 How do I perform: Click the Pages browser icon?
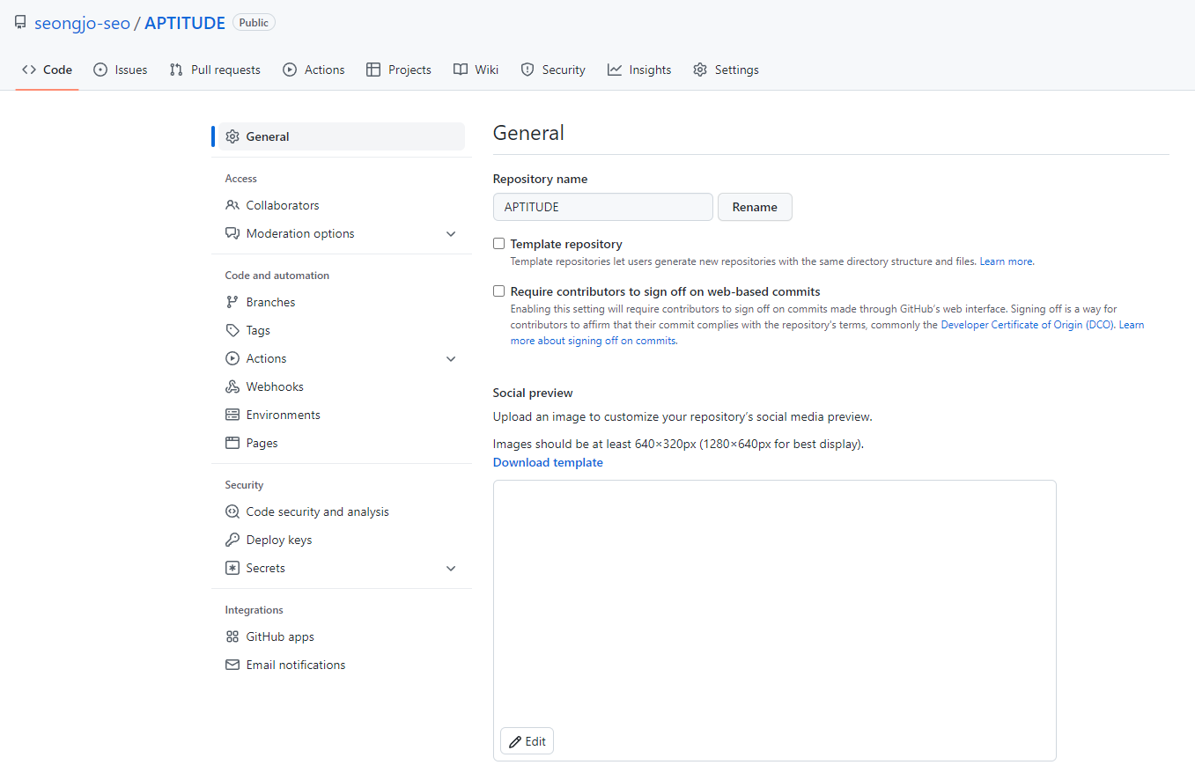pos(232,443)
